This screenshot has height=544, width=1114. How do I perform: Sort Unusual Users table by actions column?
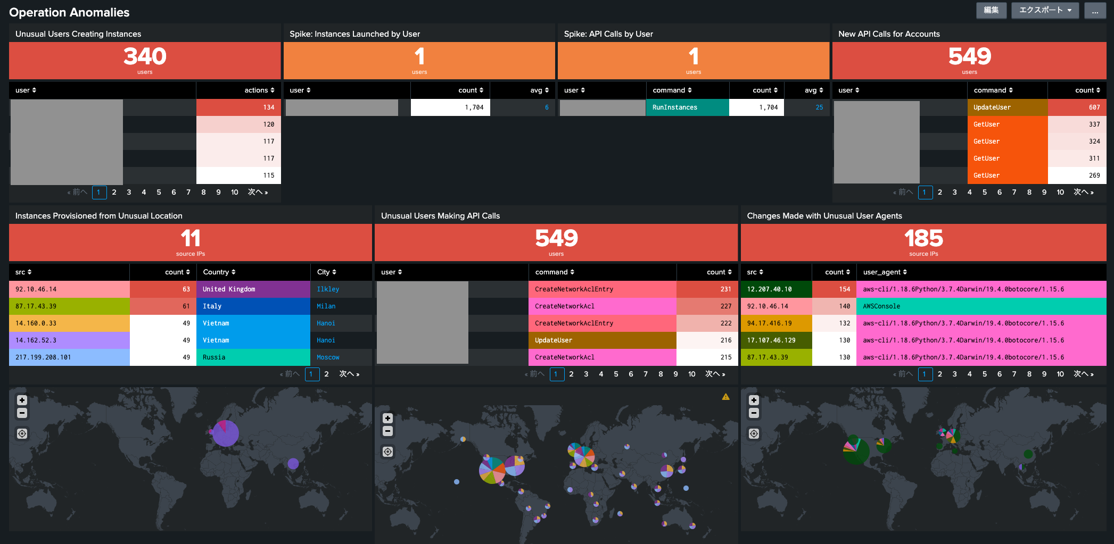(259, 90)
